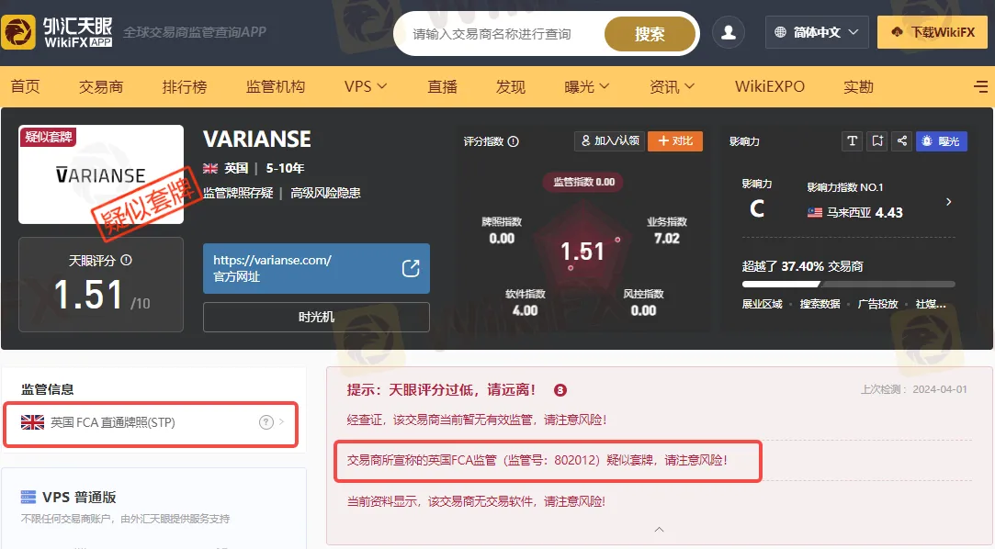This screenshot has width=995, height=549.
Task: Expand the 曝光 menu dropdown
Action: pos(586,86)
